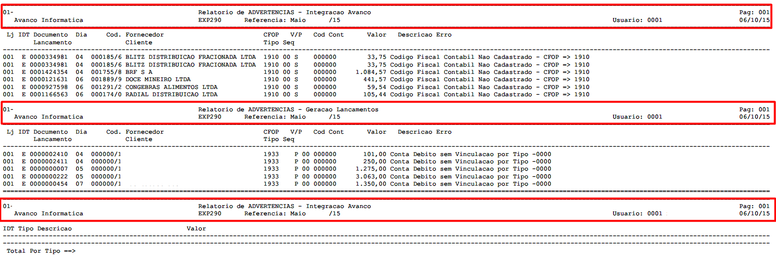This screenshot has height=260, width=776.
Task: Click RADIAL DISTRIBUICAO LTDA supplier name
Action: 171,94
